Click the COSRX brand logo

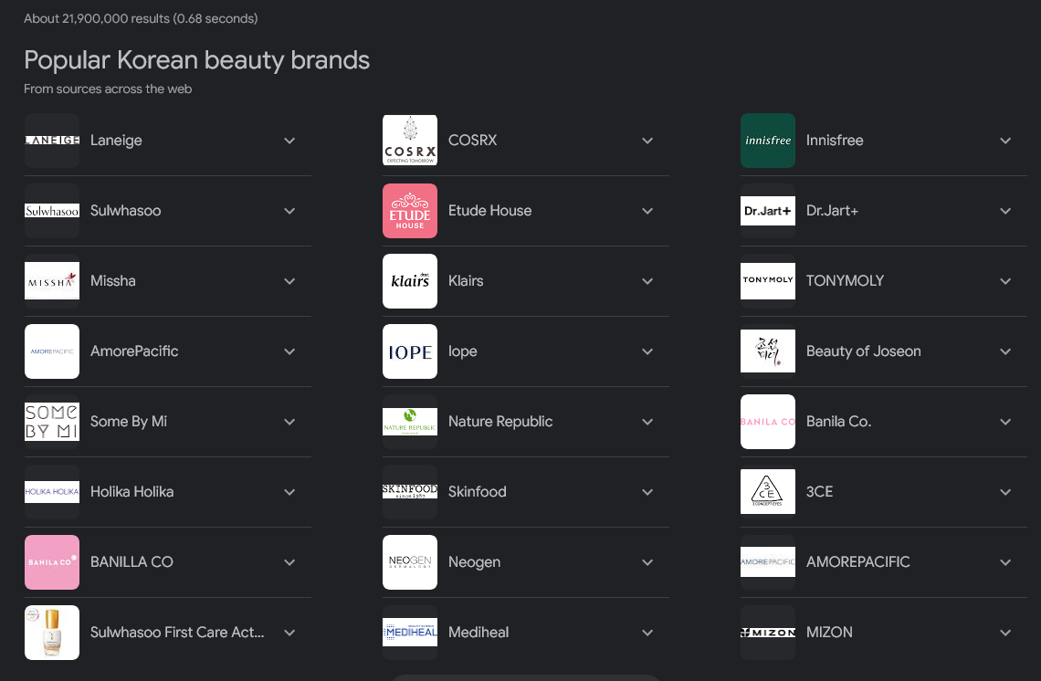[x=409, y=141]
